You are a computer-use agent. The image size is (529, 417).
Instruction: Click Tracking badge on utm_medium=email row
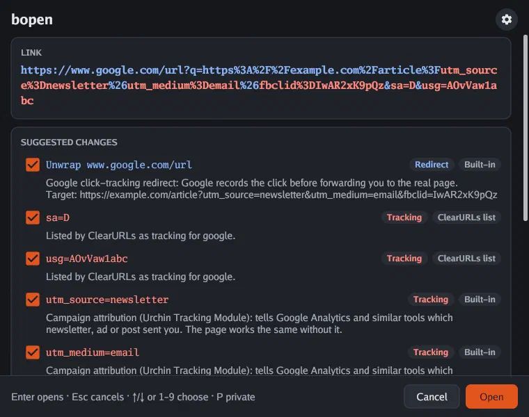tap(431, 352)
